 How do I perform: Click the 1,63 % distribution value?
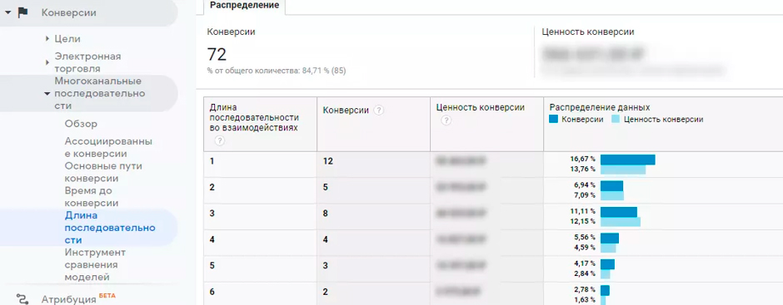click(584, 299)
